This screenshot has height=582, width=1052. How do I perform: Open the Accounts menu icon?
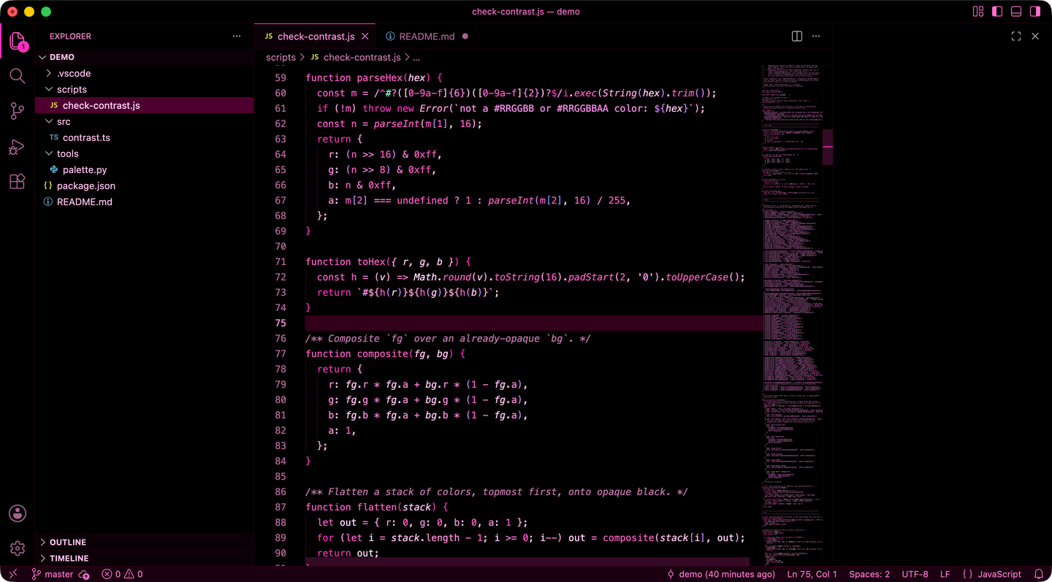tap(18, 513)
